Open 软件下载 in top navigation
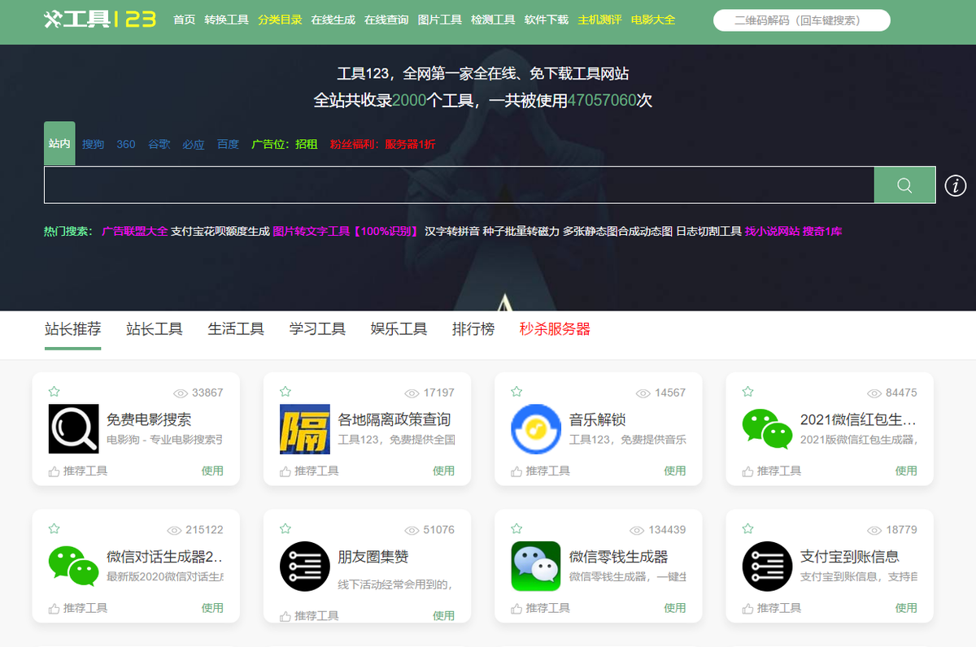The image size is (976, 647). [x=547, y=20]
